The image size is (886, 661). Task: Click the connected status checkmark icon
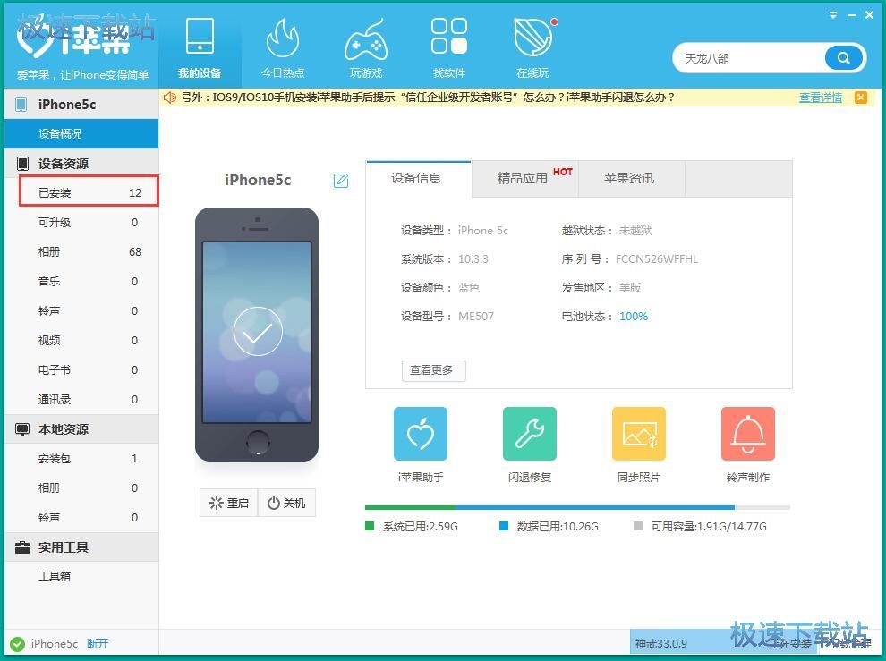[x=18, y=644]
